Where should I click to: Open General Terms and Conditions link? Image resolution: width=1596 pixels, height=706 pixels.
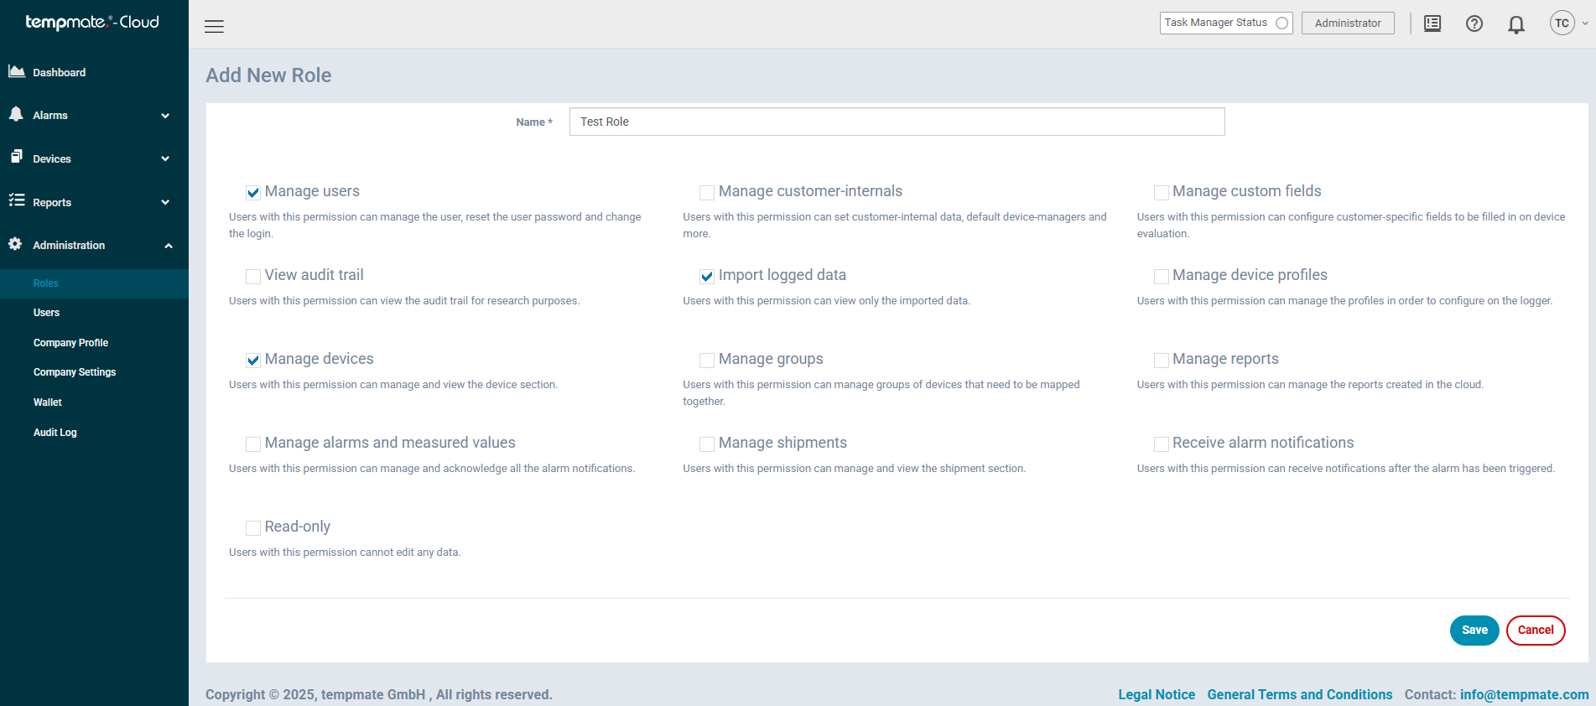pos(1300,694)
